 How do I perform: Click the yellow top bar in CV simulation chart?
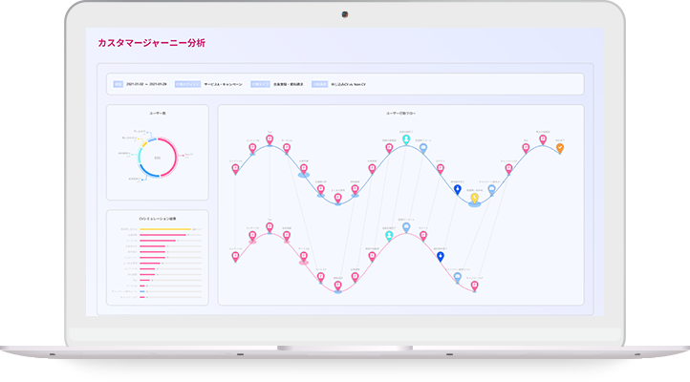coord(166,230)
